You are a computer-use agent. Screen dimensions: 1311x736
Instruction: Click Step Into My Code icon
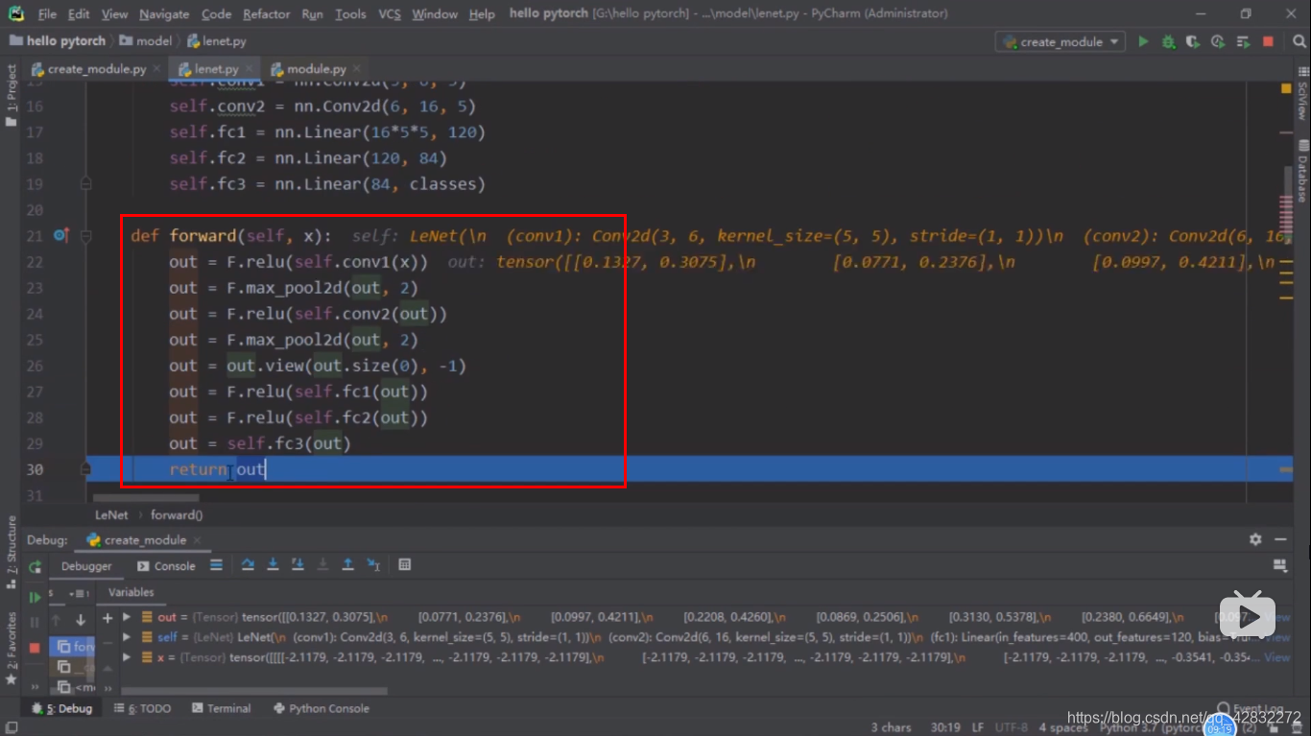click(298, 565)
